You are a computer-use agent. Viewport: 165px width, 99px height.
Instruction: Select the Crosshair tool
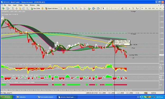coord(107,8)
